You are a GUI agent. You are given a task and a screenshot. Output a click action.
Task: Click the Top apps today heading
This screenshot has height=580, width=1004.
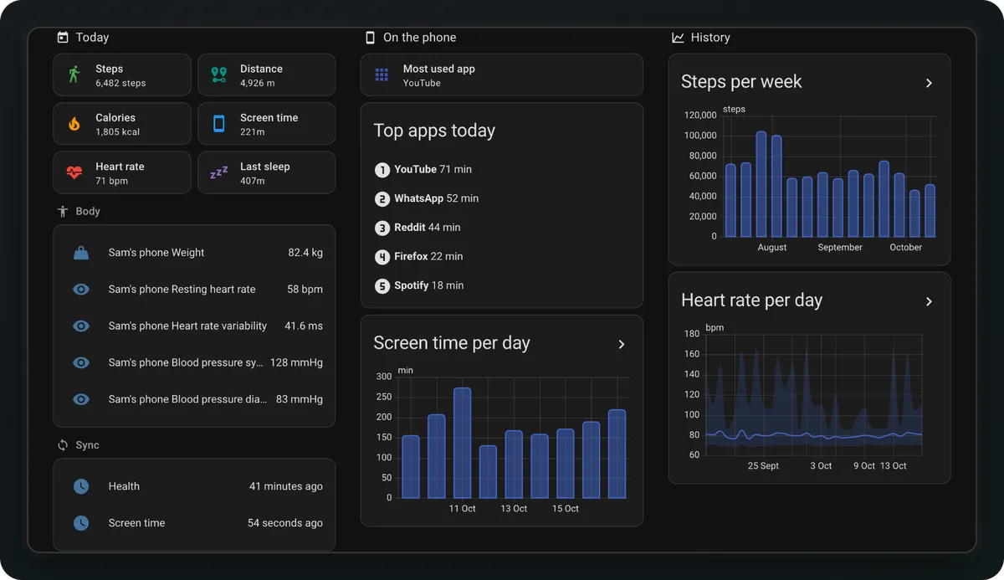coord(434,131)
